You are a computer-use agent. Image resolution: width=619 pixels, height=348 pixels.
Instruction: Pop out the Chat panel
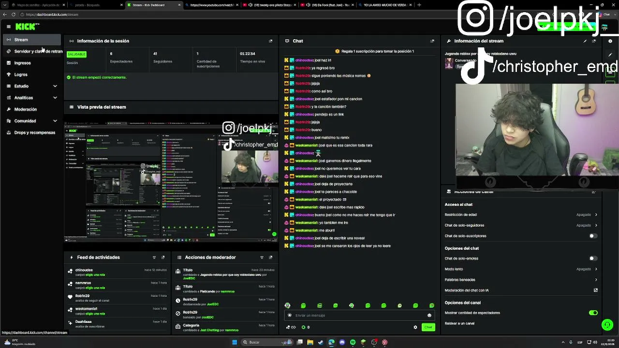[432, 41]
